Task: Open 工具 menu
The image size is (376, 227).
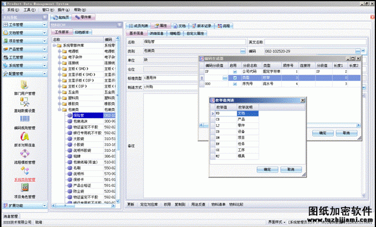Action: pyautogui.click(x=29, y=10)
